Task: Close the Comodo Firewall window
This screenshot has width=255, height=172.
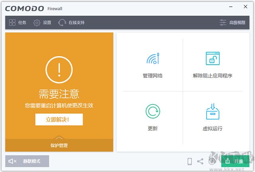Action: point(245,7)
